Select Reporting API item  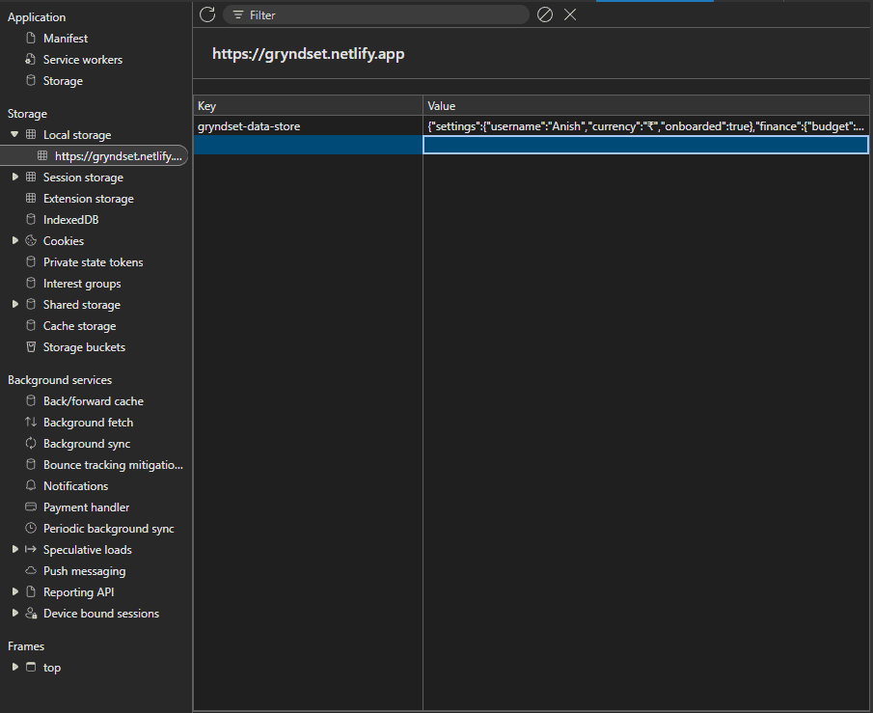(x=78, y=592)
